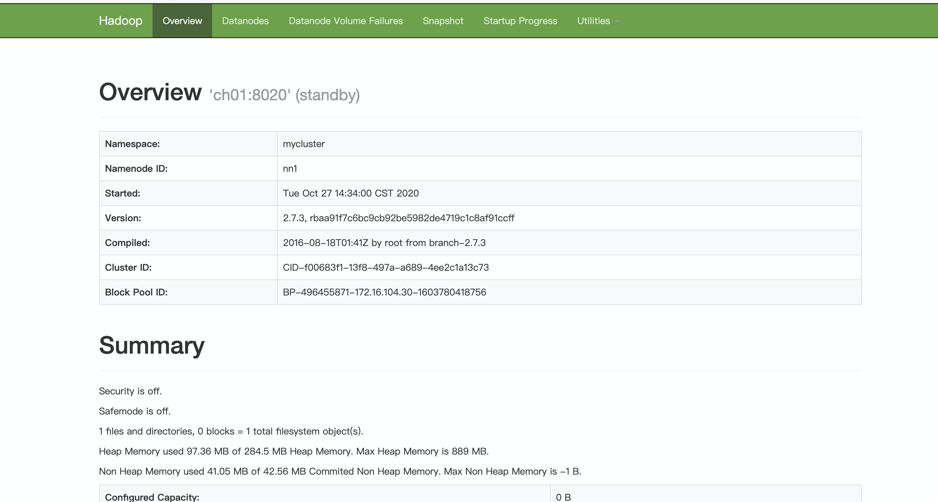The image size is (938, 502).
Task: Click the mycluster namespace value
Action: 304,144
